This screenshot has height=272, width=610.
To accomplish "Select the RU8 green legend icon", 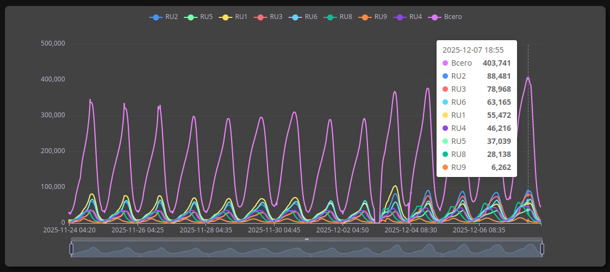I will coord(330,17).
